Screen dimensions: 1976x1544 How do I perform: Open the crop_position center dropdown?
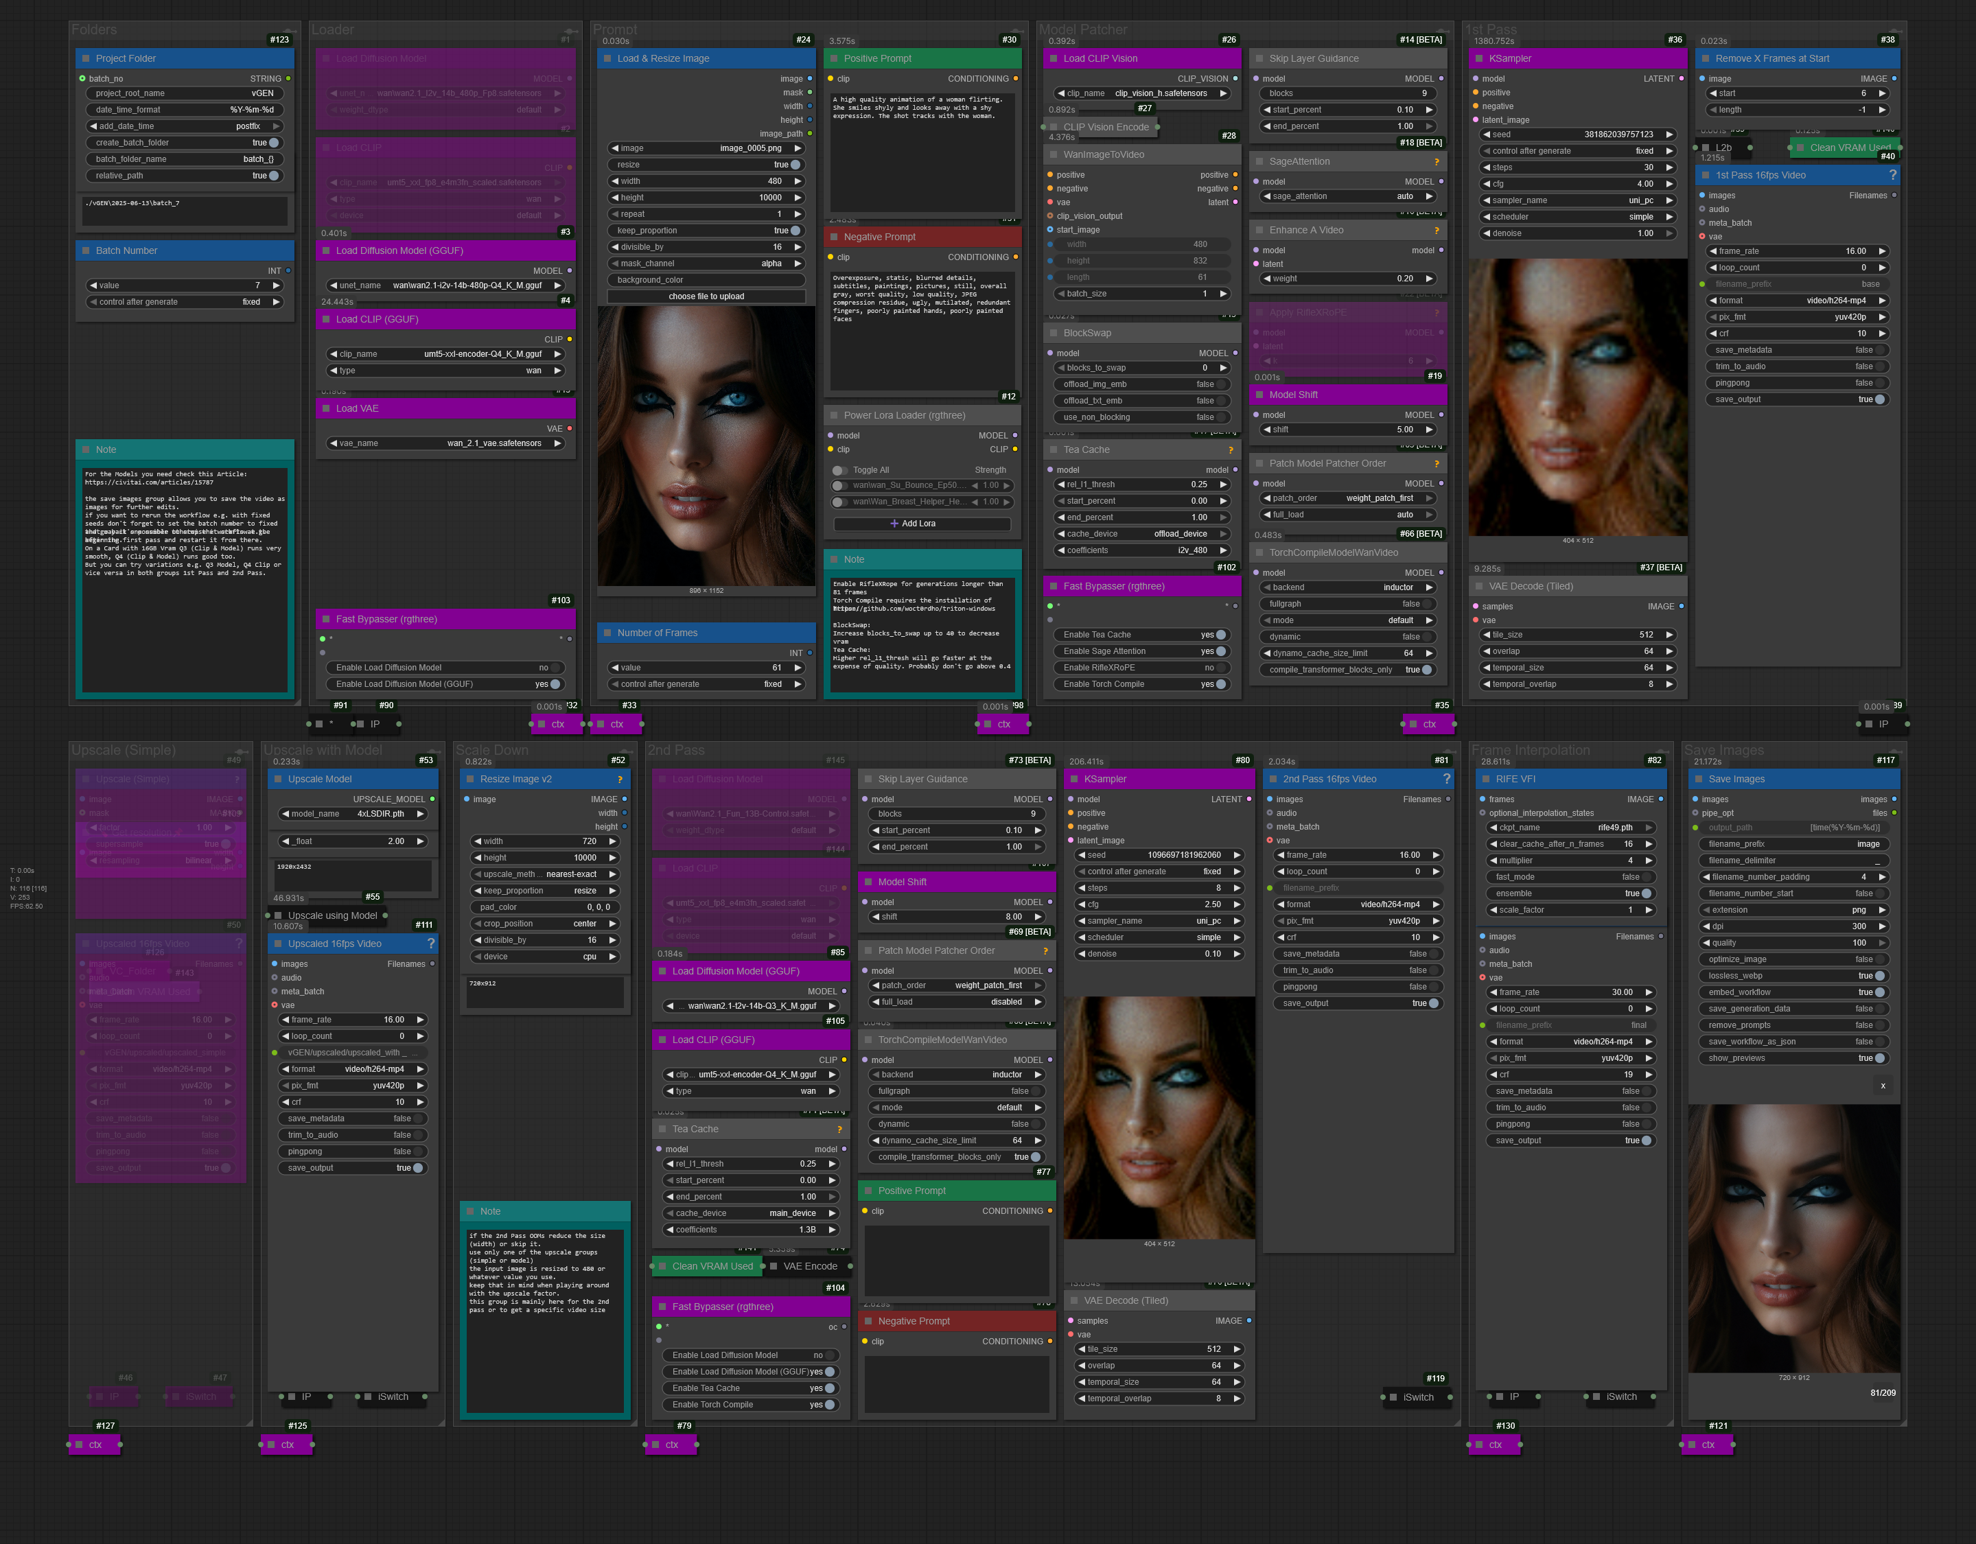point(545,924)
